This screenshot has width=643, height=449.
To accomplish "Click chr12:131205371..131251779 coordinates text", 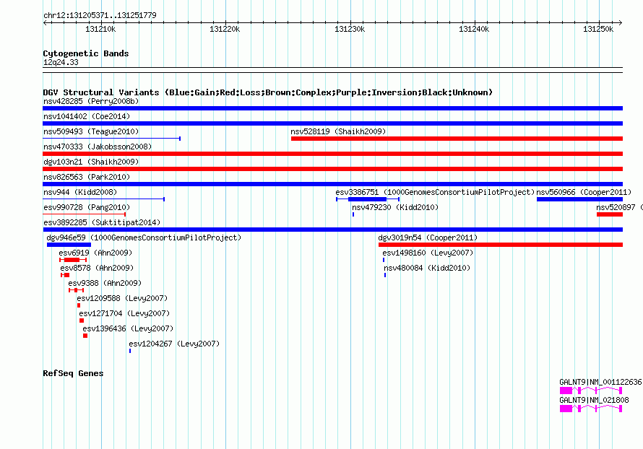I will (100, 15).
